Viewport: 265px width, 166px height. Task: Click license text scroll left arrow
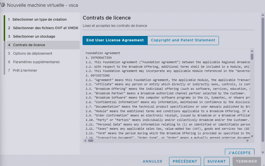click(x=85, y=141)
